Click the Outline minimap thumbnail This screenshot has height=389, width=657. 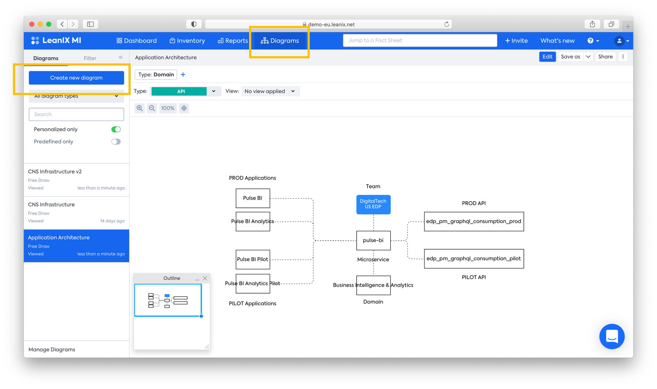(168, 300)
